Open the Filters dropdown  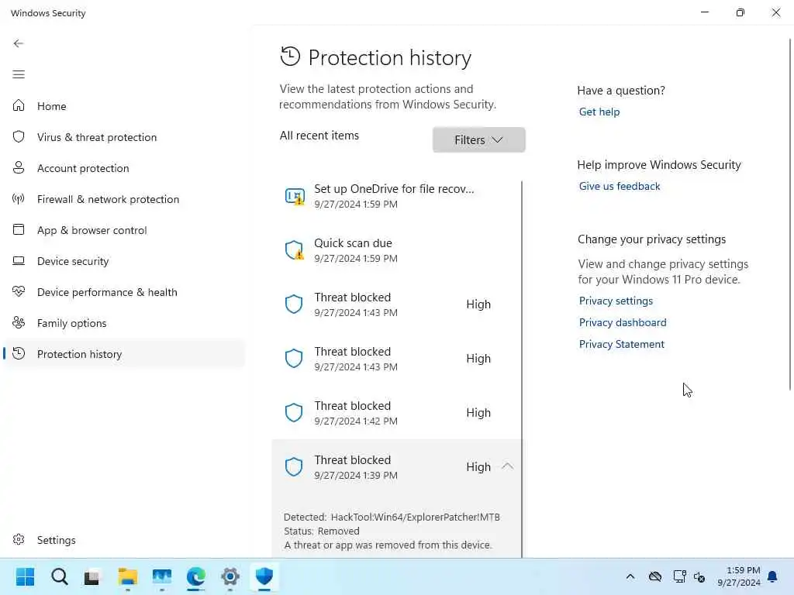(x=478, y=139)
